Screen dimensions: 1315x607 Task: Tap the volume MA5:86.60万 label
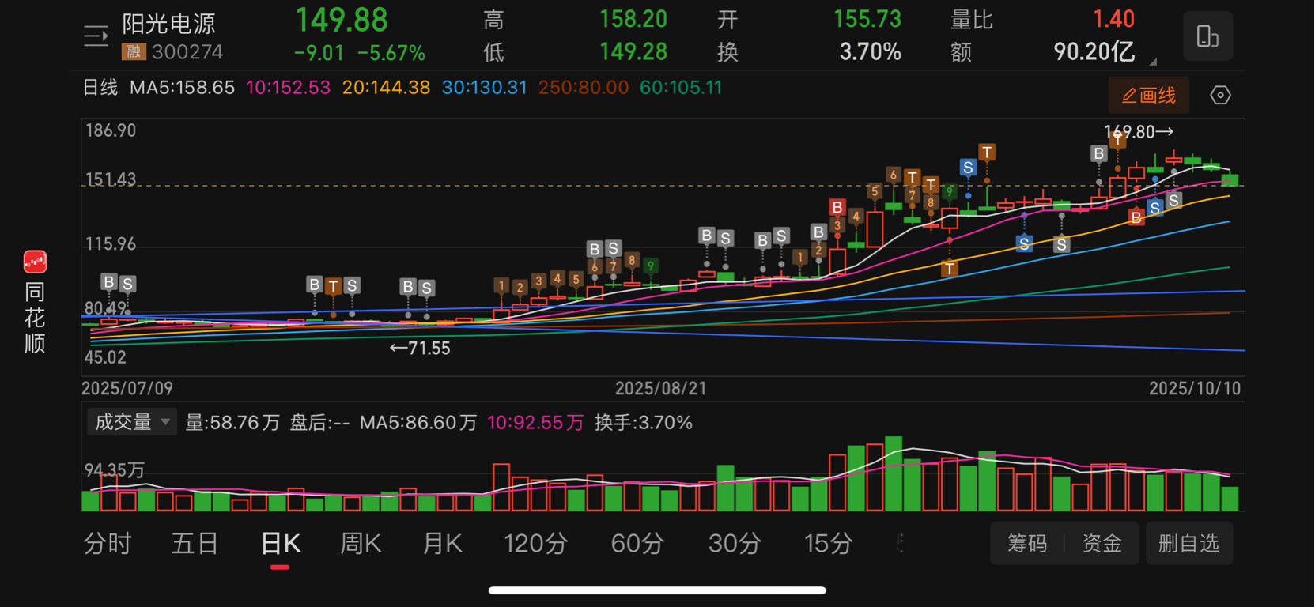(x=418, y=423)
